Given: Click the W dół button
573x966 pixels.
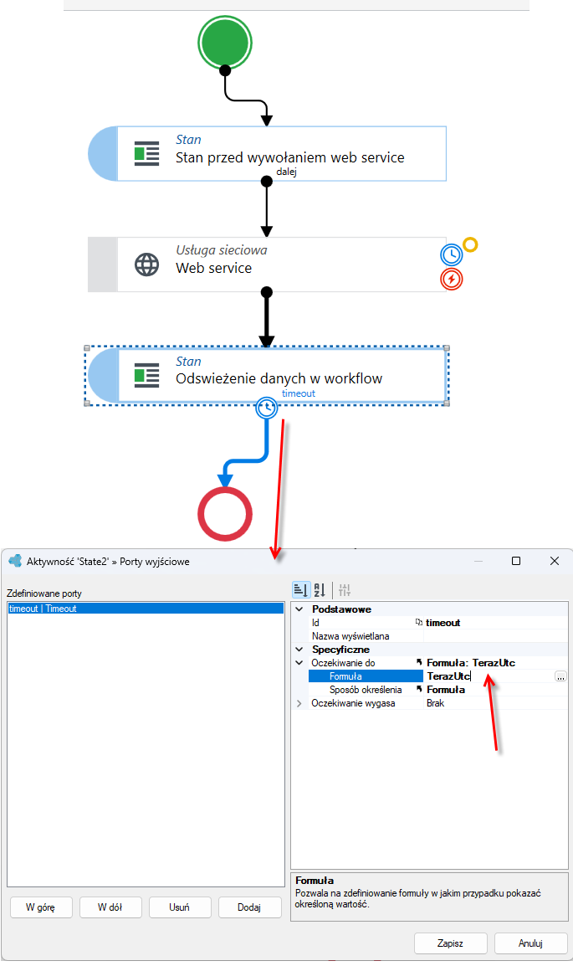Looking at the screenshot, I should (110, 907).
